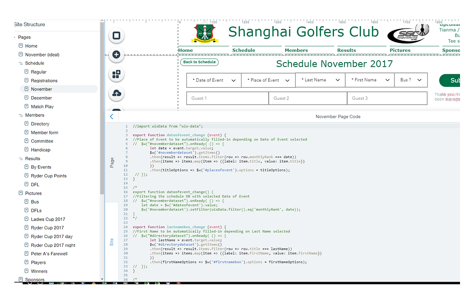This screenshot has height=302, width=468.
Task: Collapse the Members folder
Action: (x=21, y=115)
